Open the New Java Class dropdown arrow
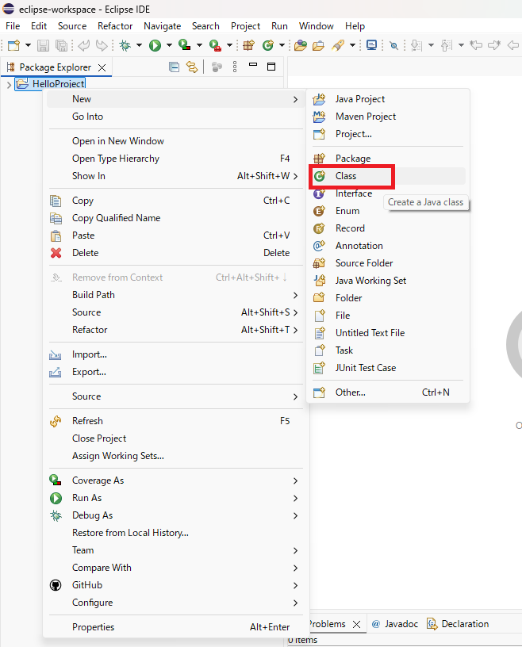Viewport: 522px width, 647px height. click(x=282, y=45)
